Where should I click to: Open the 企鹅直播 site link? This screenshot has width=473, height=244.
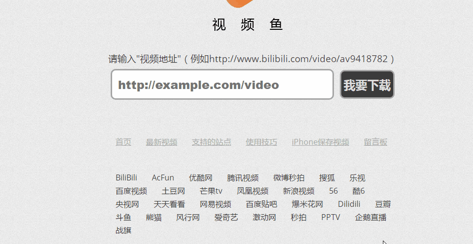(x=371, y=217)
